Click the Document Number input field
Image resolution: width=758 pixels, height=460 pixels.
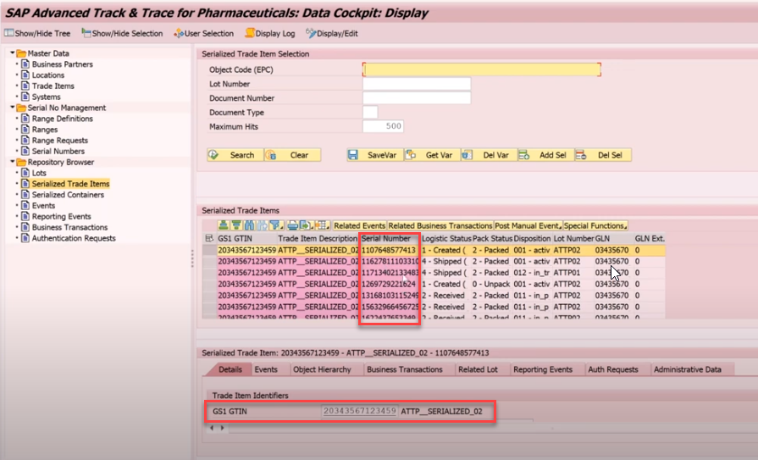(x=417, y=98)
